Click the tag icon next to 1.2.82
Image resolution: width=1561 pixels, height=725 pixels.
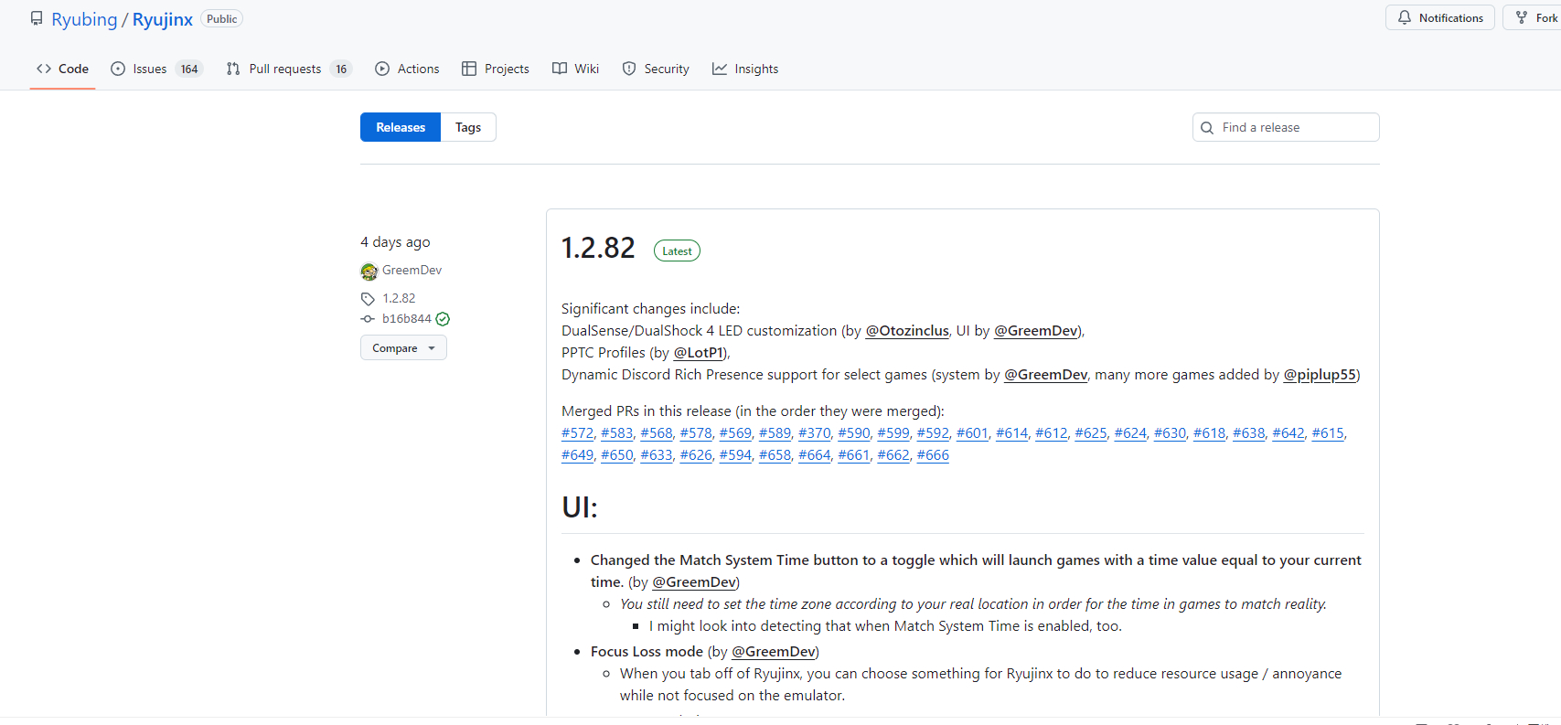[x=368, y=299]
